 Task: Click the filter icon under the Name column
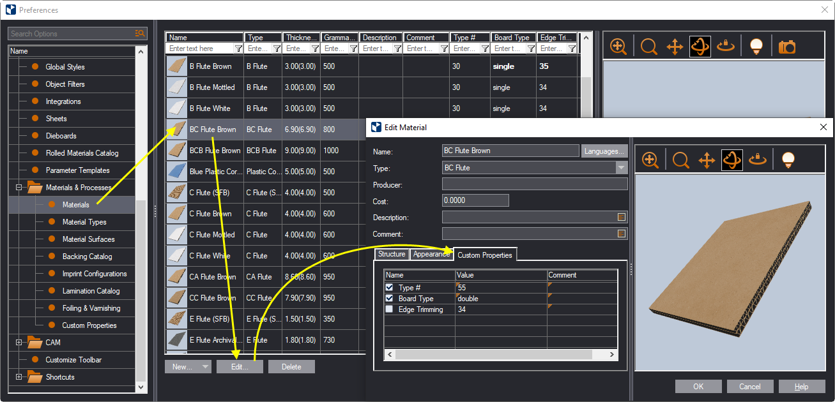tap(238, 48)
